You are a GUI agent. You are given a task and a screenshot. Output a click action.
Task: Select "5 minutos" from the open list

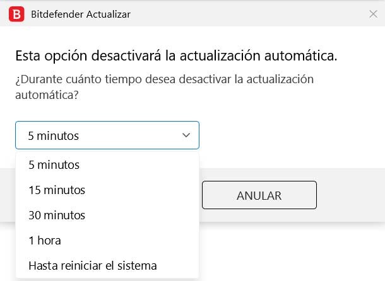click(54, 165)
